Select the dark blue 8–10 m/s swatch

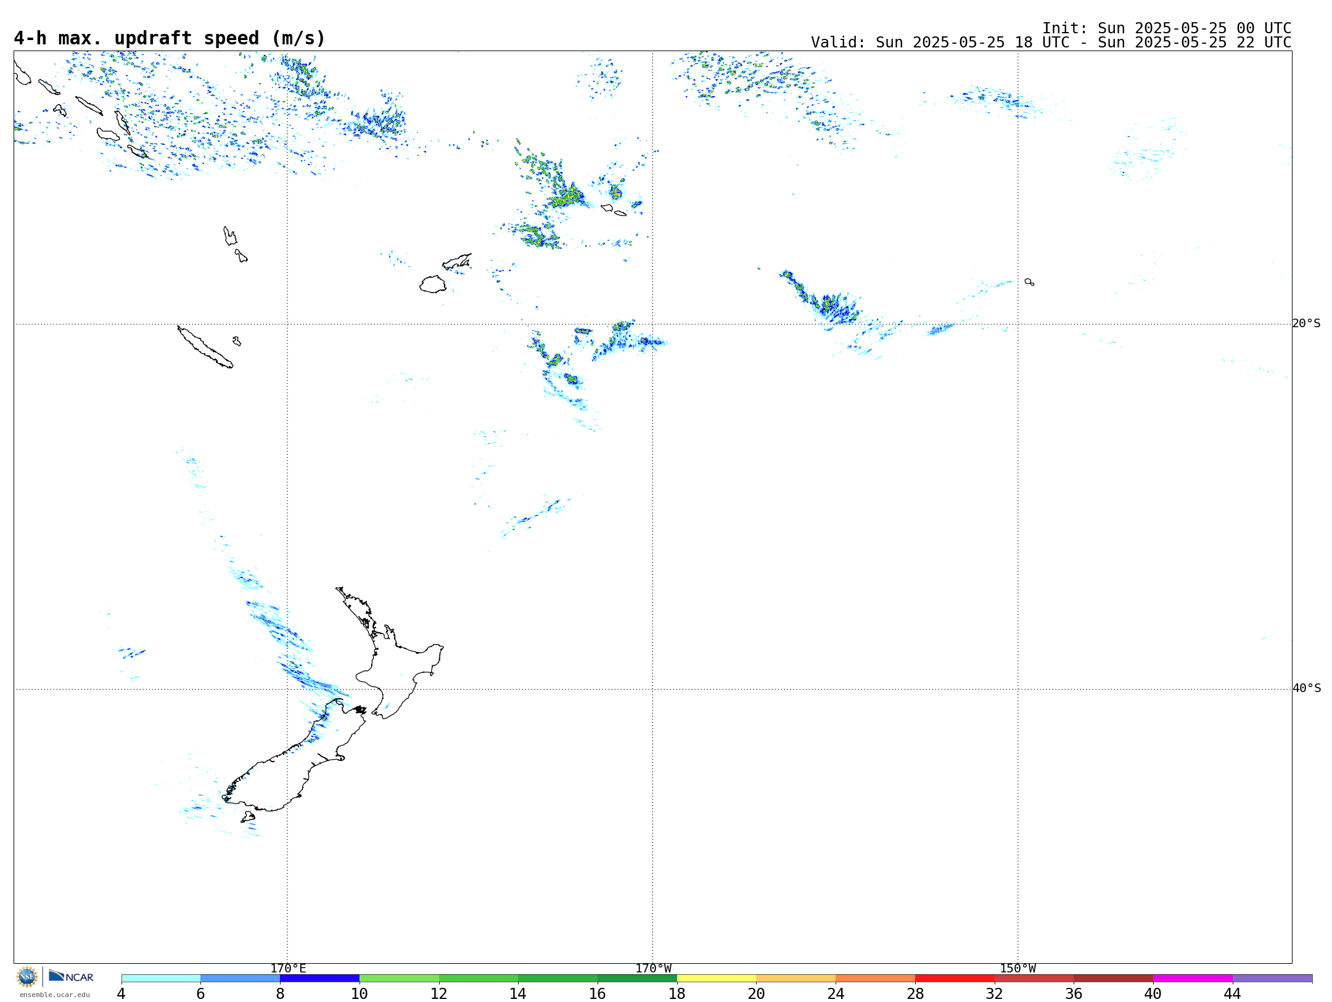pos(319,978)
